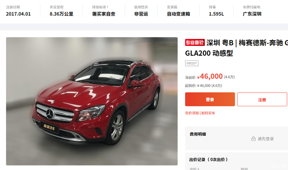
Task: Click the lock icon beside 请先登录
Action: pos(254,139)
